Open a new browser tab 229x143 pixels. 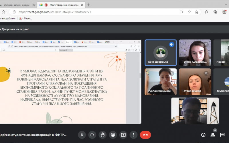click(x=88, y=5)
